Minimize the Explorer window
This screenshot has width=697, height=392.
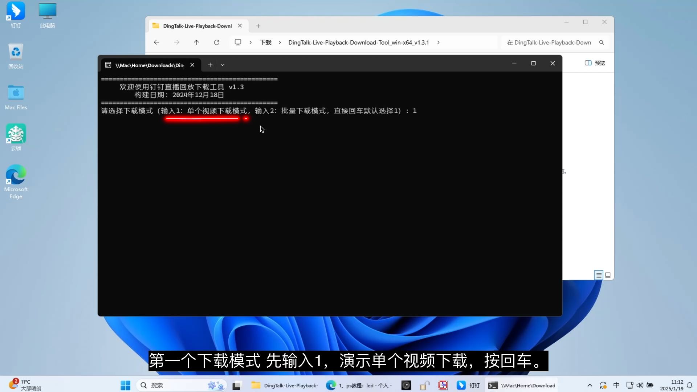(566, 22)
